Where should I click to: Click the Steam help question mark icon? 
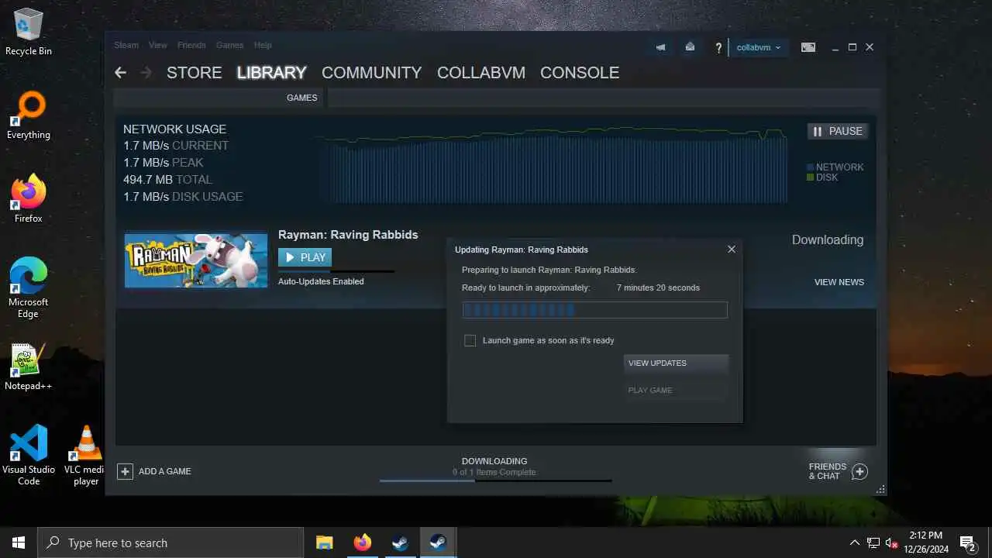[x=718, y=48]
